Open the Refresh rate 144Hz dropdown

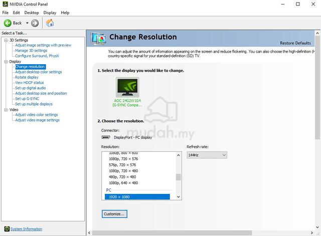click(207, 155)
